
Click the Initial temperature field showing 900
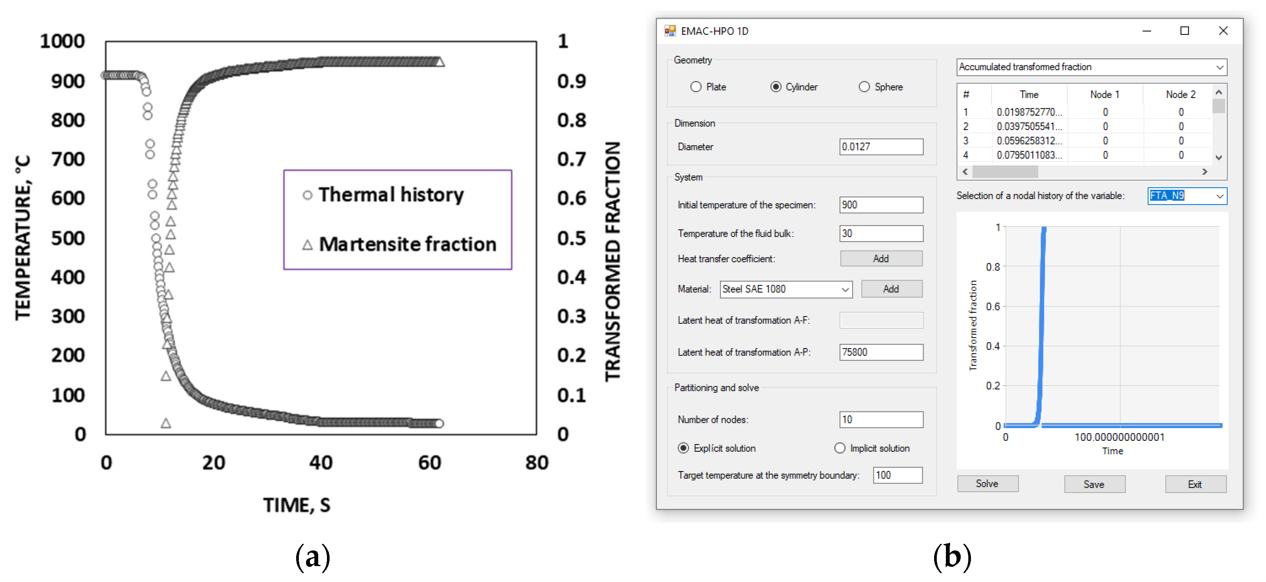pos(881,205)
